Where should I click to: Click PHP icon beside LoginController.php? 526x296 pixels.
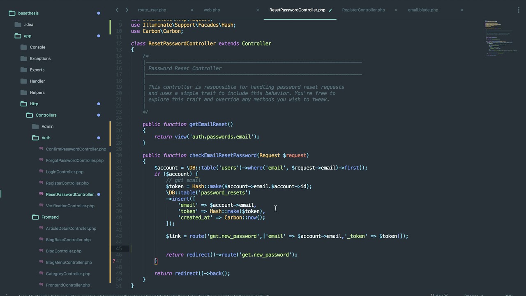coord(41,171)
